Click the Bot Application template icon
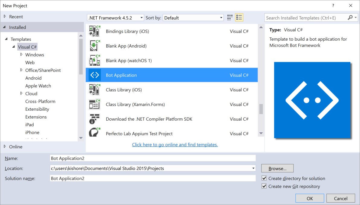360x205 pixels. click(95, 75)
